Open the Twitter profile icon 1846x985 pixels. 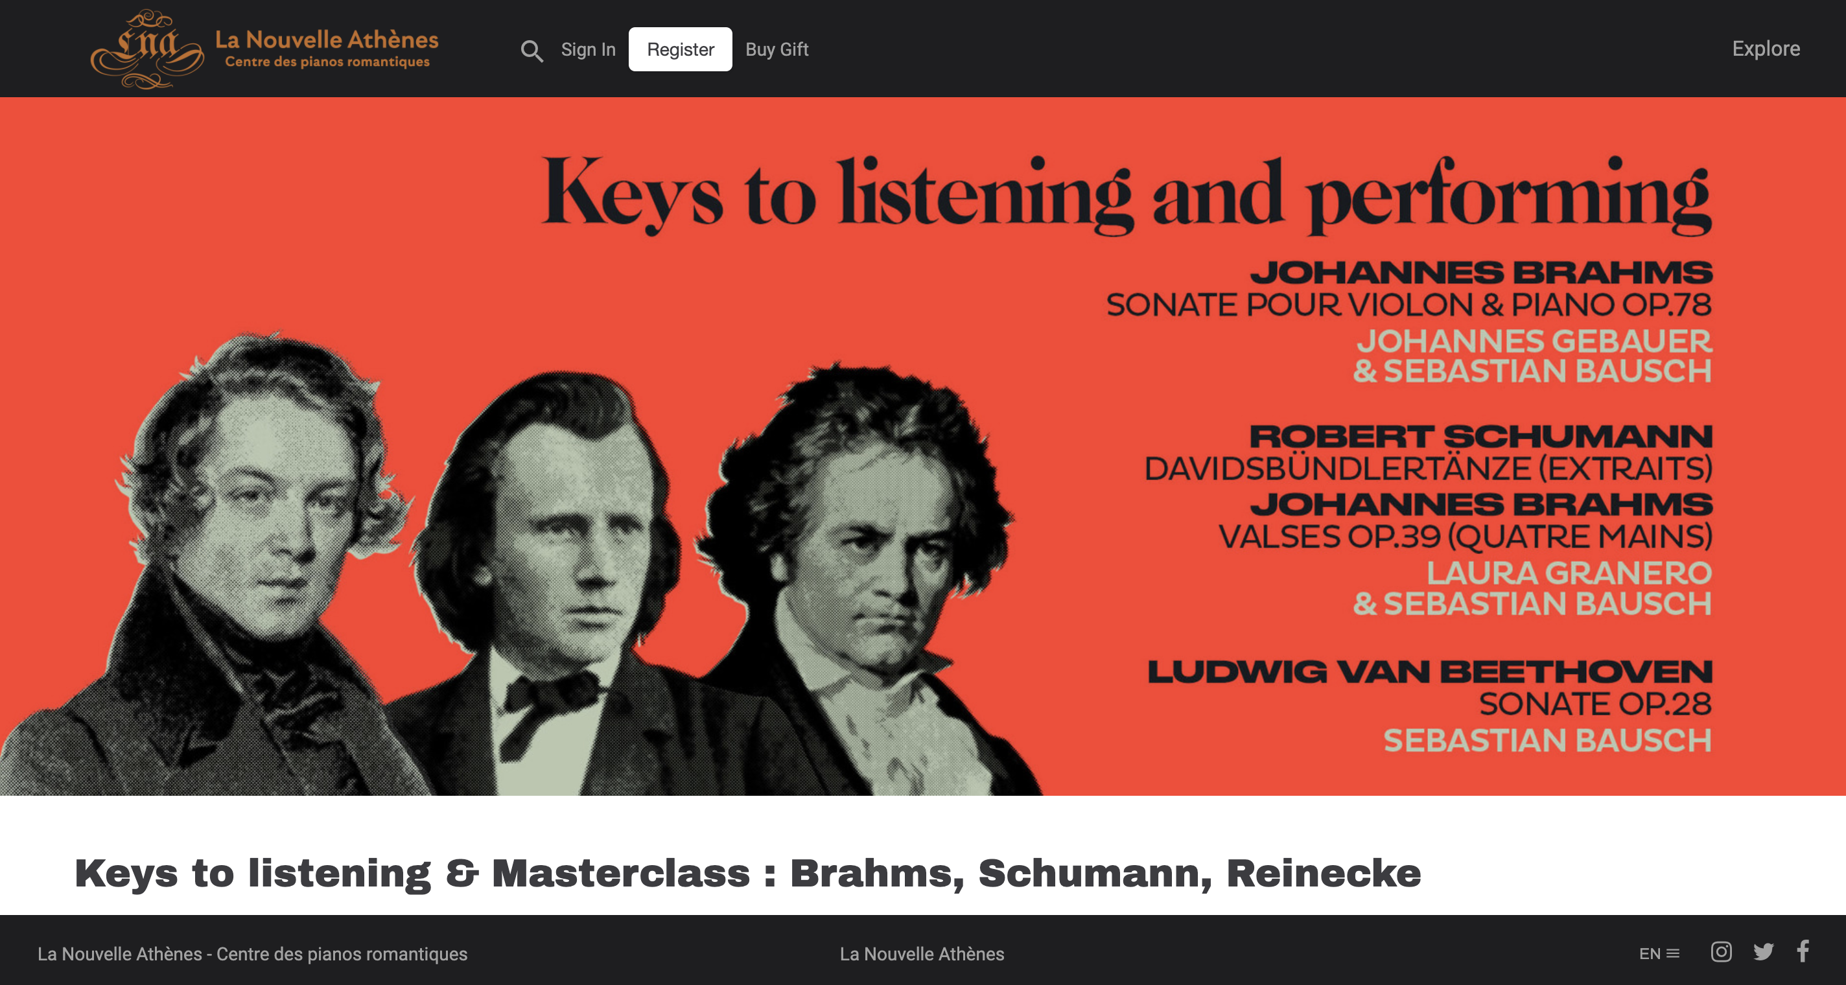coord(1763,952)
